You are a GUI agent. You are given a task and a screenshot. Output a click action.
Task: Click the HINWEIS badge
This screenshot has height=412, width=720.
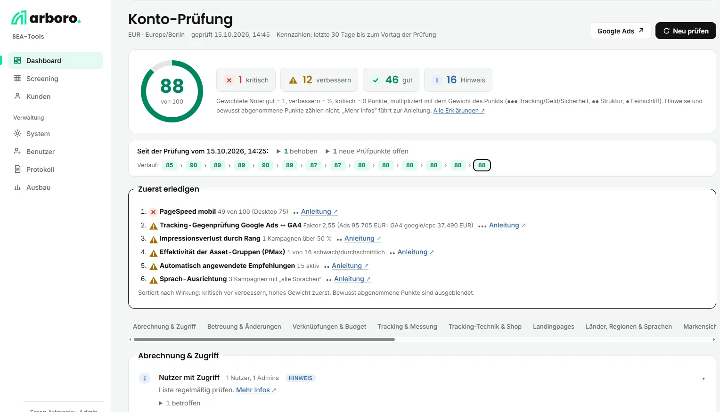(x=301, y=378)
